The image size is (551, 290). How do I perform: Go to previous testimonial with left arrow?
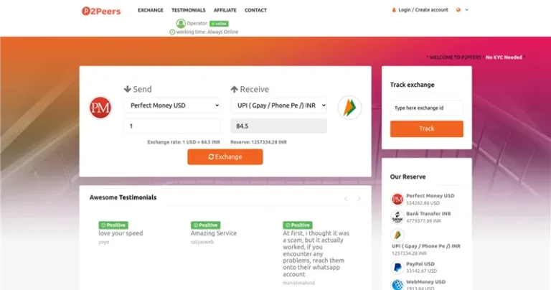click(x=345, y=198)
